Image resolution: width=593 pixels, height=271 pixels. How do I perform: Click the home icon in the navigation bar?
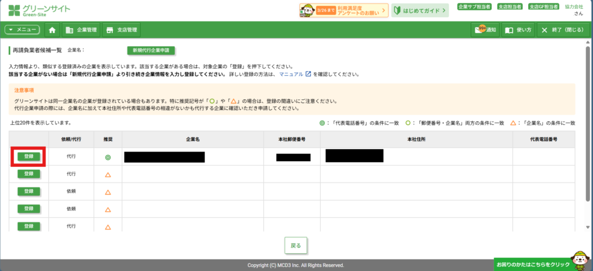point(53,30)
